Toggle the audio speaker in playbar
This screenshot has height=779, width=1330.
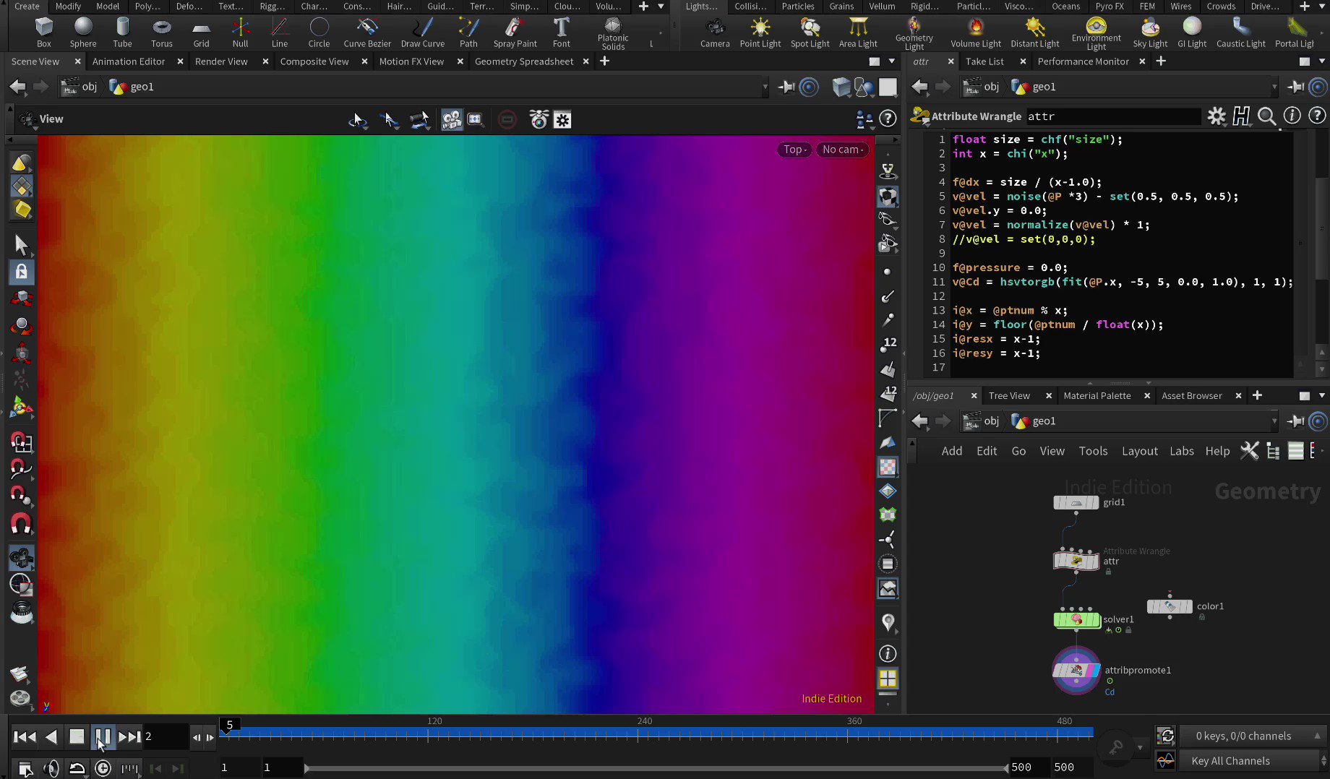point(51,767)
